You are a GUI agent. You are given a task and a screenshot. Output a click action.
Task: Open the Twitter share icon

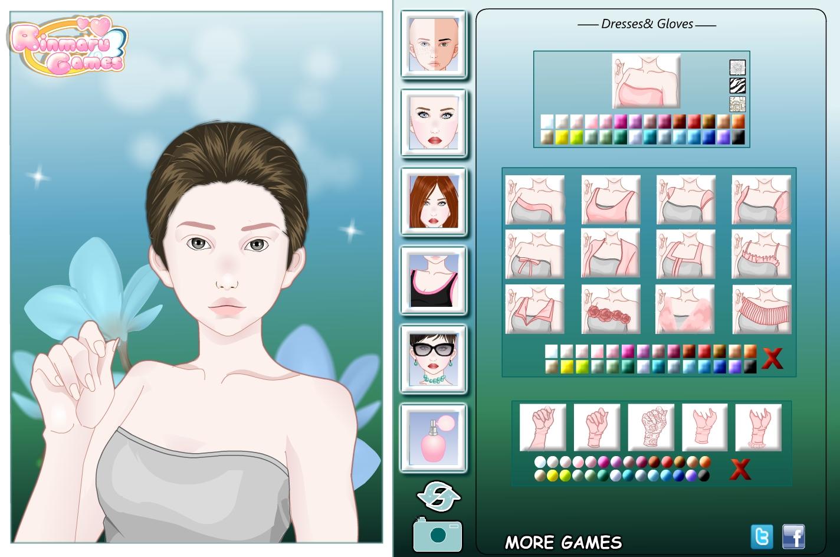point(762,537)
